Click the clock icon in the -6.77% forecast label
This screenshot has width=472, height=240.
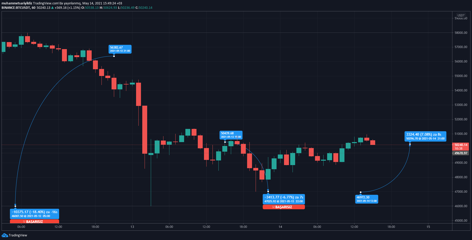(278, 201)
